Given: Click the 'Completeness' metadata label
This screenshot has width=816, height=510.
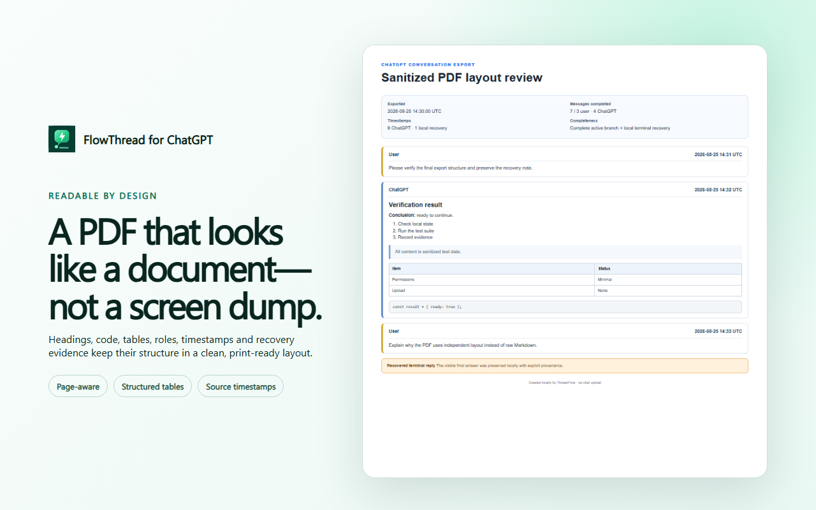Looking at the screenshot, I should [x=584, y=120].
